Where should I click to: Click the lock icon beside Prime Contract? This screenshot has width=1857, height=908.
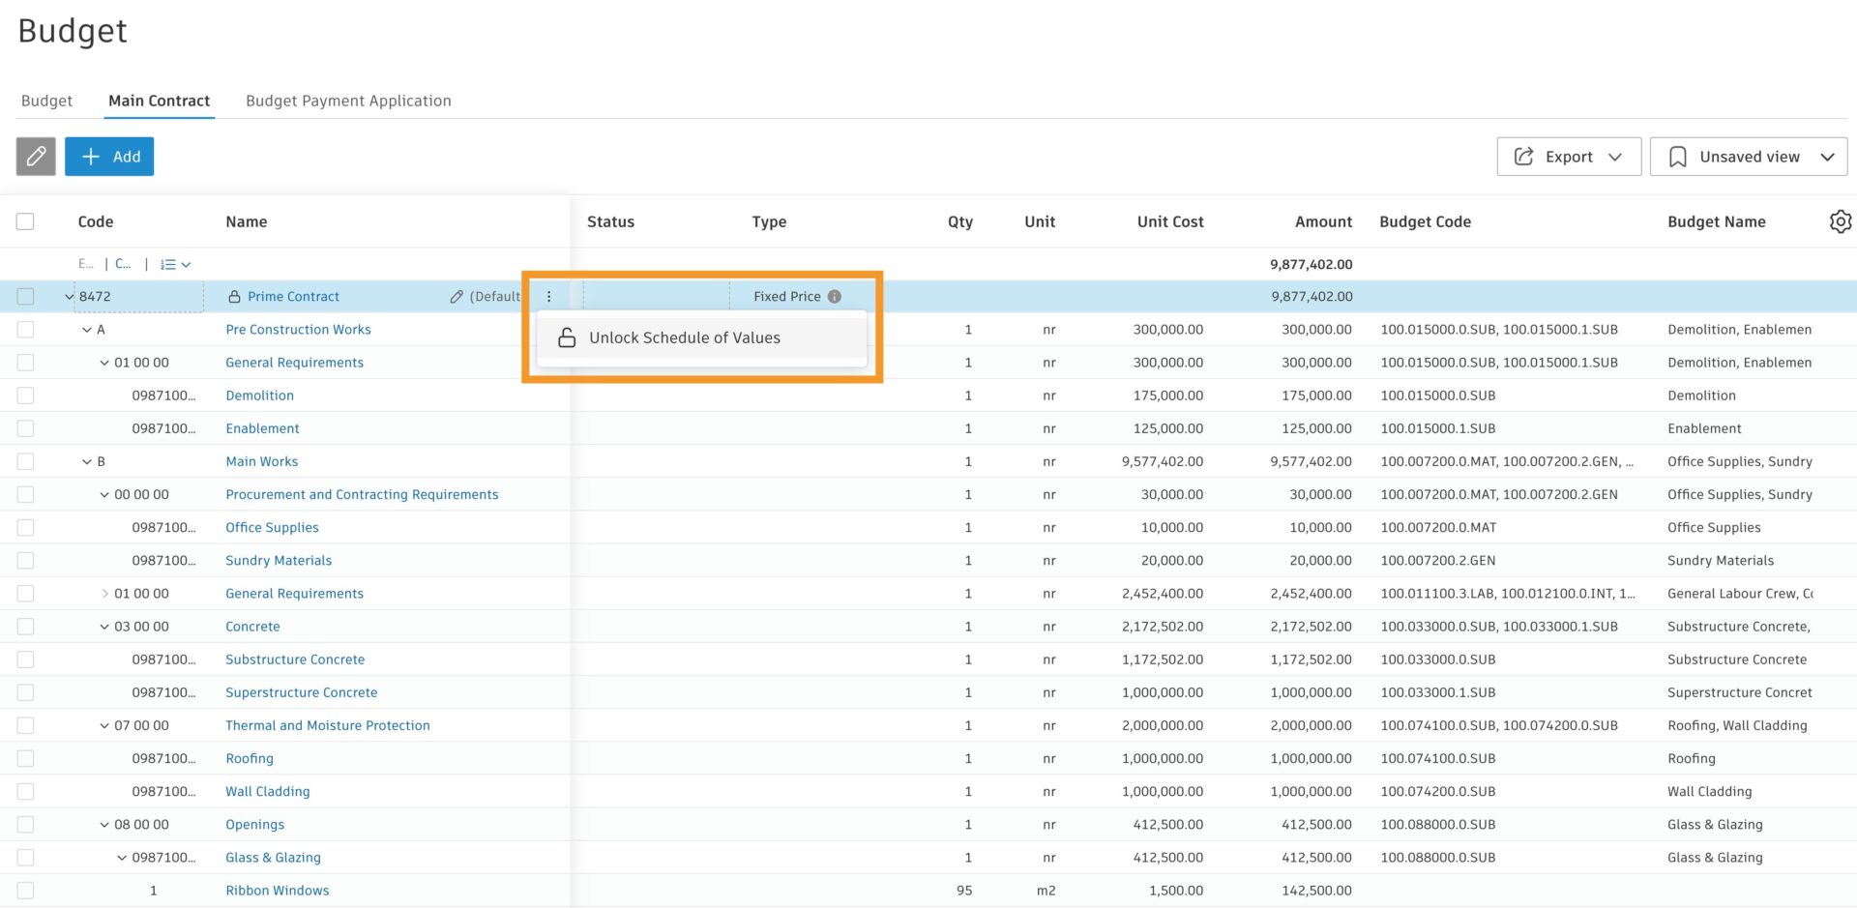(235, 296)
